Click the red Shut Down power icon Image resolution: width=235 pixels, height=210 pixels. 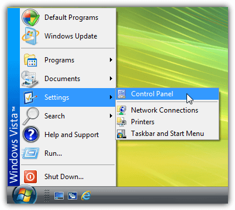click(30, 177)
